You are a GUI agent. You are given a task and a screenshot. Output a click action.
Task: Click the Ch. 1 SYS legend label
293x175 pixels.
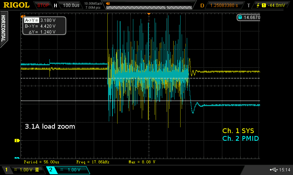coord(238,131)
